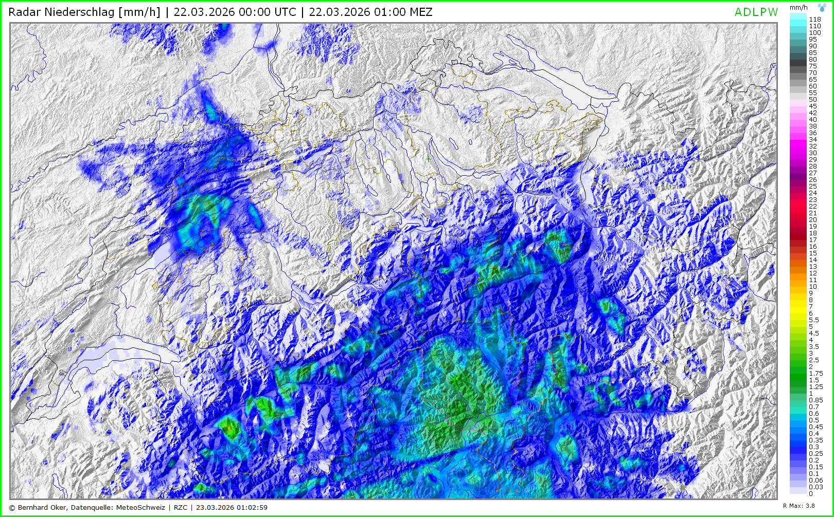
Task: Click the ADLPW label in green
Action: coord(756,12)
